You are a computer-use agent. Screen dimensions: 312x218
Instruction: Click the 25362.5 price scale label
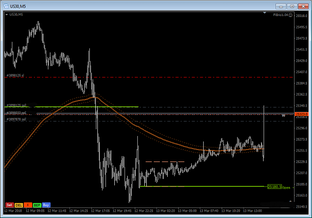(302, 94)
